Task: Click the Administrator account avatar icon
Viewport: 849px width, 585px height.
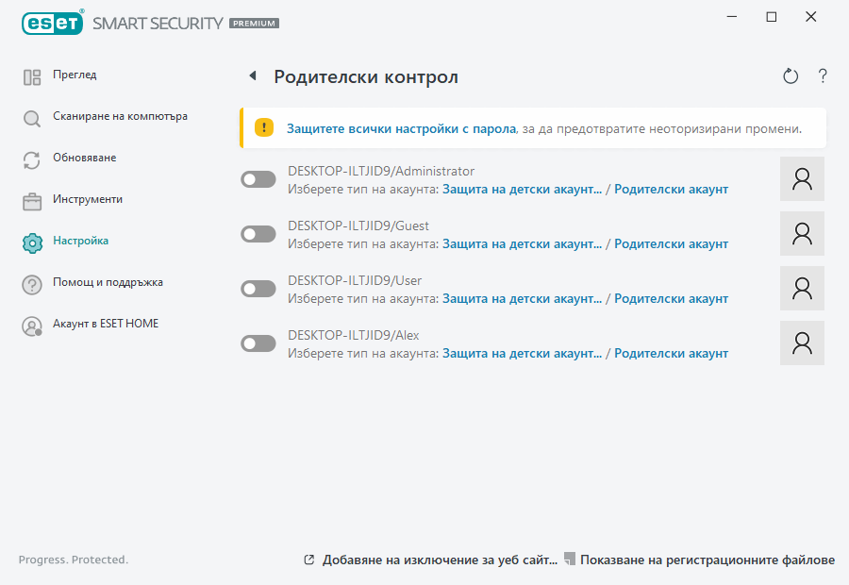Action: pos(802,178)
